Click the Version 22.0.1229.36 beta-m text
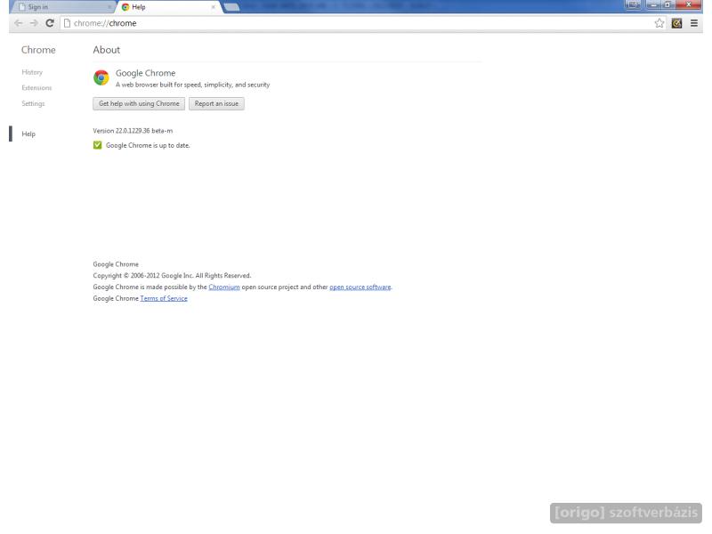 [133, 131]
